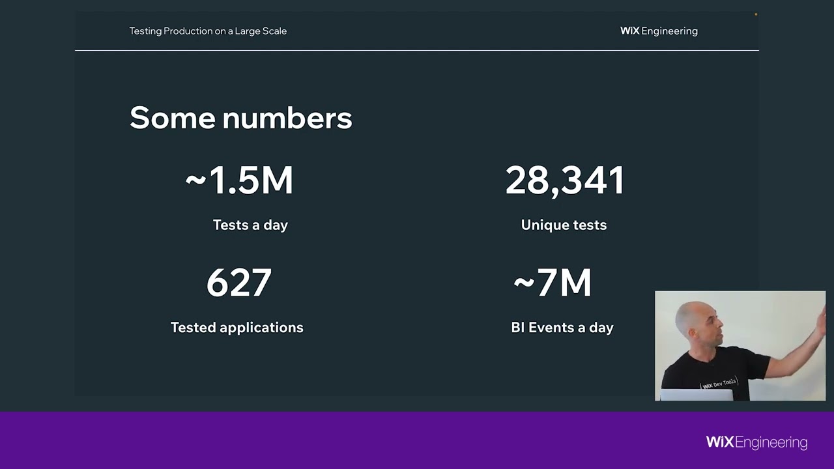Click the 'Testing Production on a Large Scale' header text

tap(208, 31)
